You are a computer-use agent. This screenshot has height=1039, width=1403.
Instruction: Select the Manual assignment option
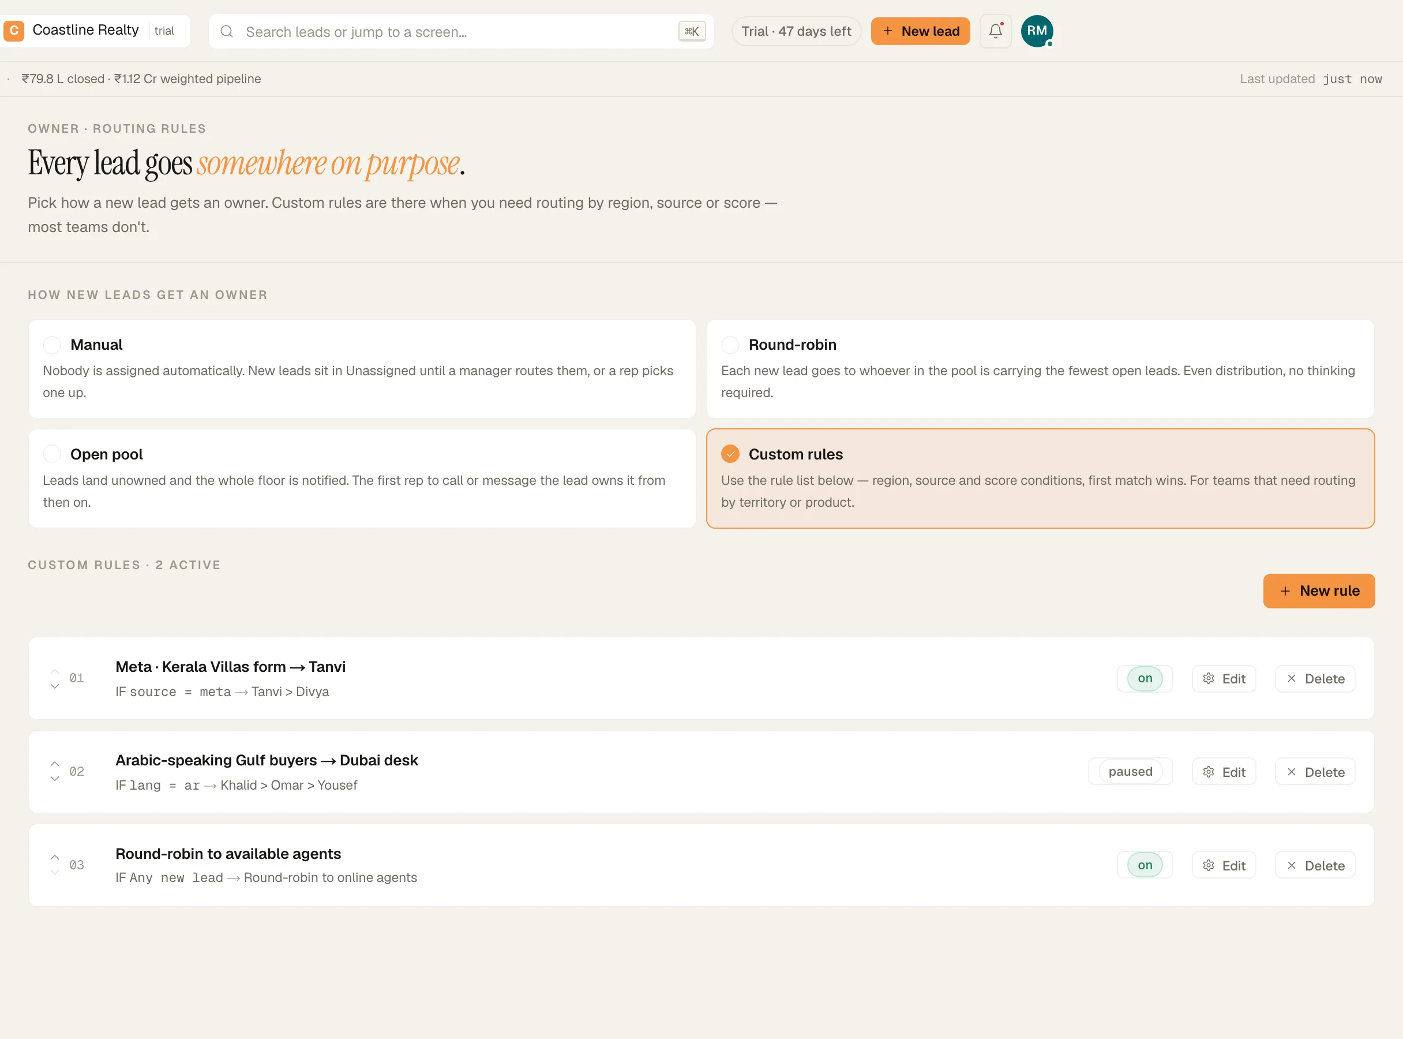tap(362, 368)
